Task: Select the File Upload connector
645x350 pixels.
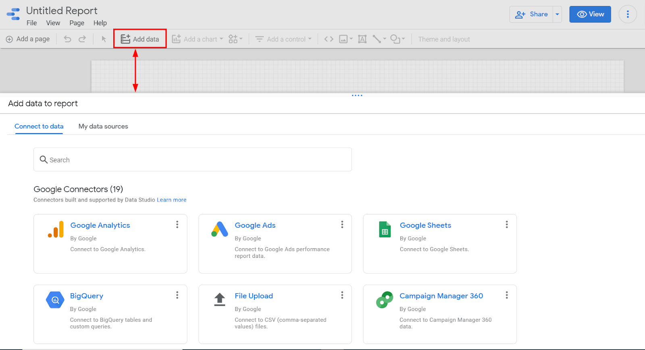Action: [x=275, y=315]
